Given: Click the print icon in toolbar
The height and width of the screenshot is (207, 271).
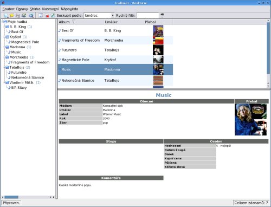Looking at the screenshot, I should click(24, 16).
